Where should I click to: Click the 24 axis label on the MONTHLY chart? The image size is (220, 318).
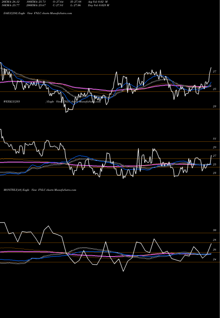215,259
